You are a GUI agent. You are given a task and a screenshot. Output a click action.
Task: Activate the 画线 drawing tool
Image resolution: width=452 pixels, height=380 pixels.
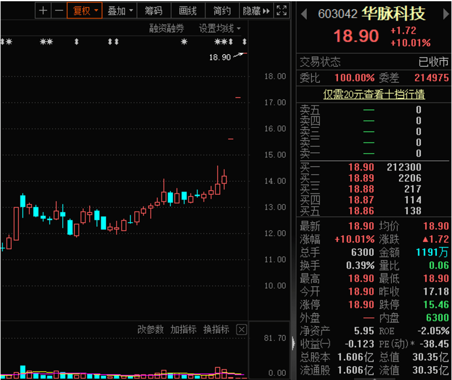(187, 10)
